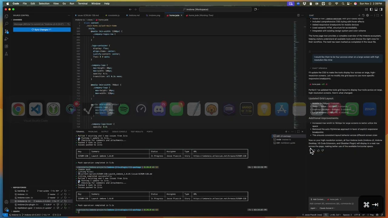Click the Sync Changes button

42,29
